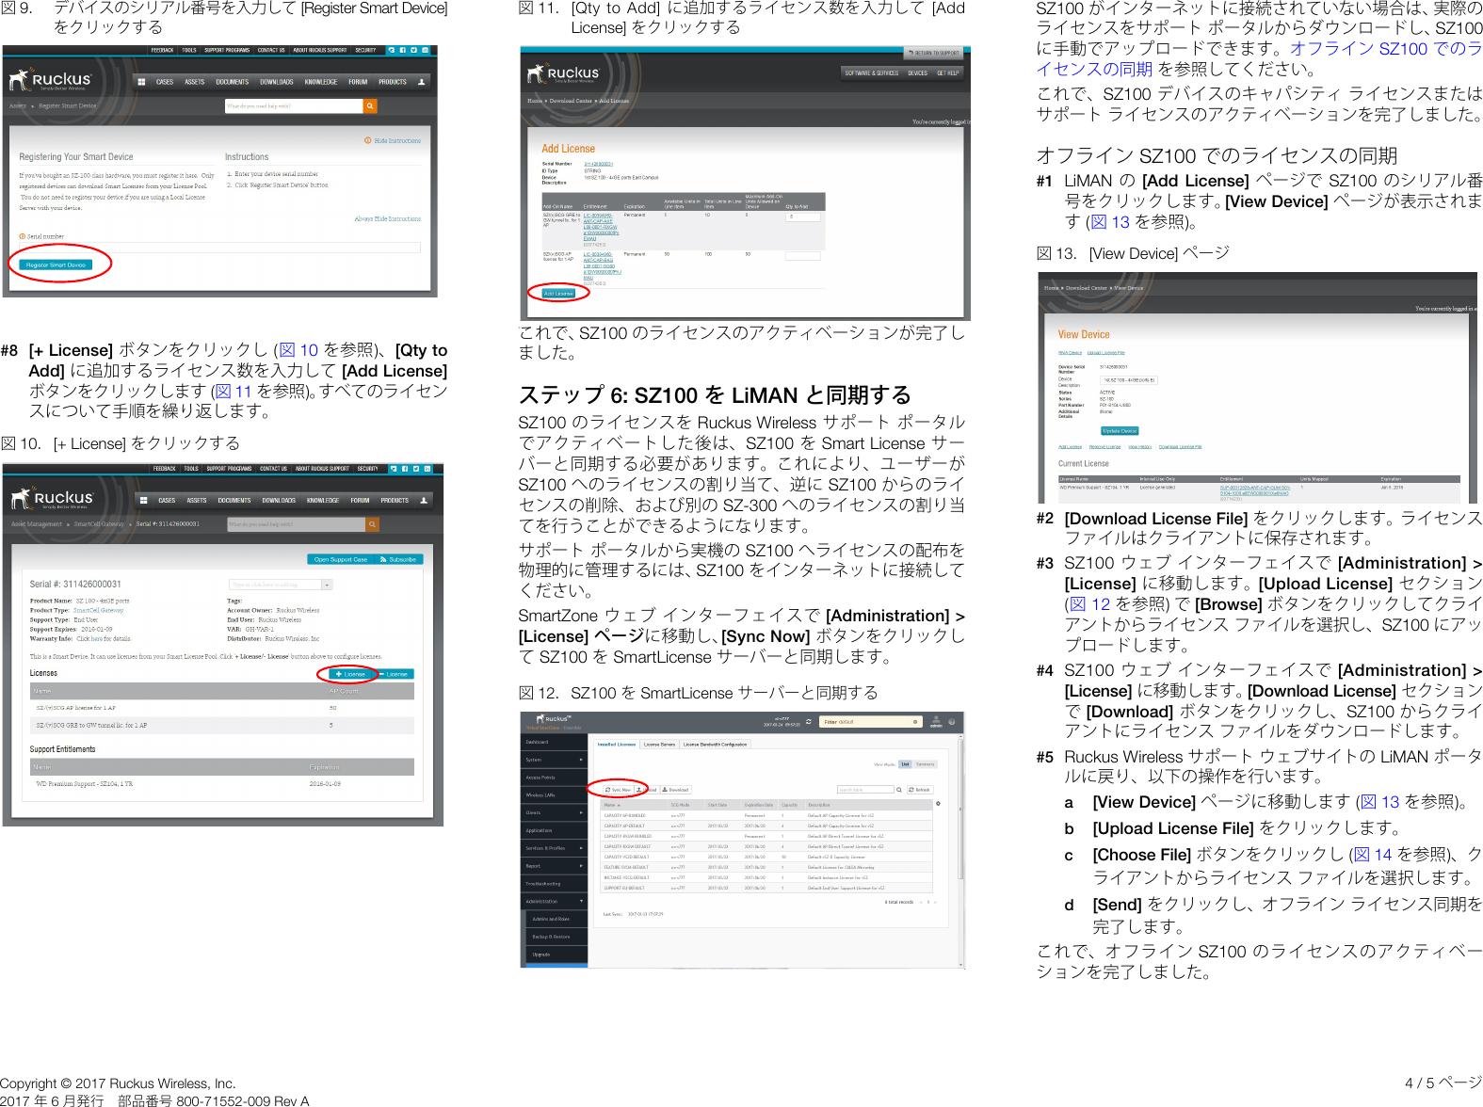
Task: Click the Subscribe RSS button in Figure 10
Action: (x=398, y=559)
